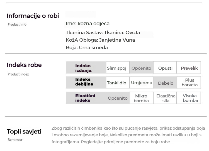Viewport: 209px width, 151px height.
Task: Click the "Indeks robe" section heading
Action: point(24,65)
